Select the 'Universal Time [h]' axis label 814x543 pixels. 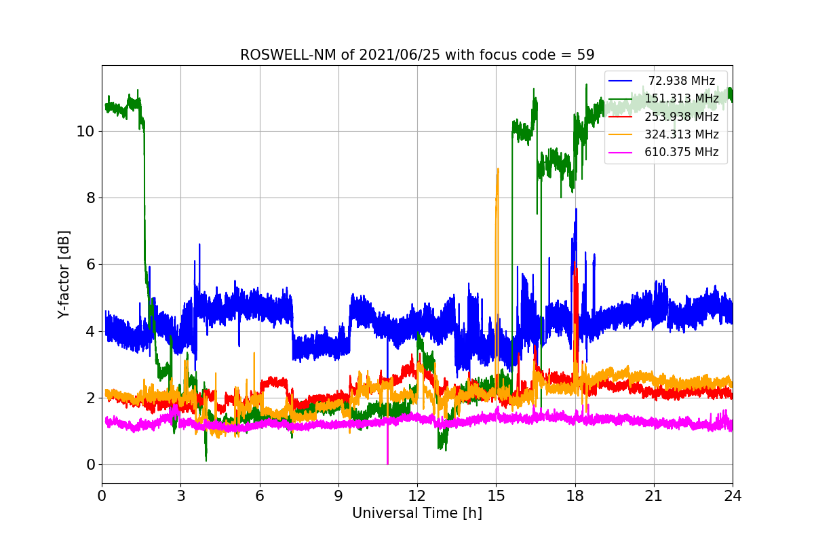click(417, 513)
